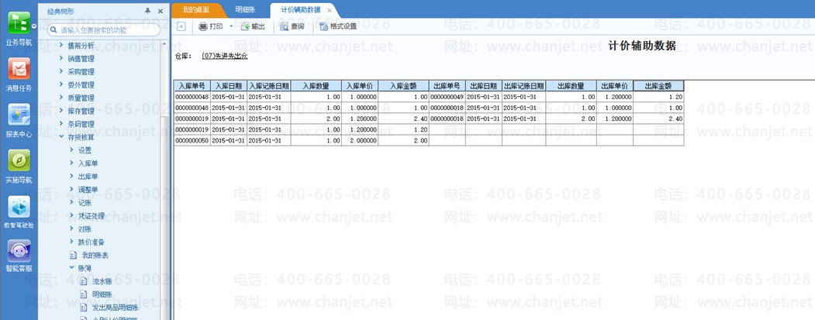Image resolution: width=815 pixels, height=320 pixels.
Task: Click the 出库日期 column header
Action: coord(483,86)
